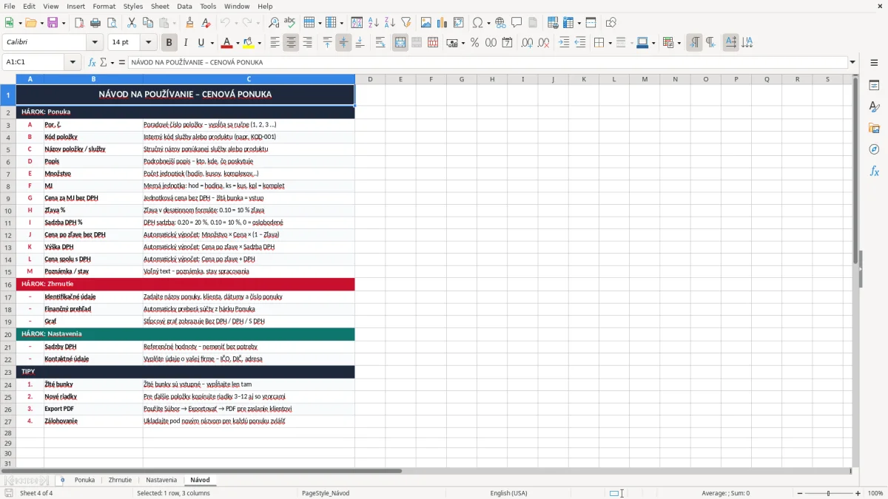Screen dimensions: 888x499
Task: Run the Spelling check icon
Action: pyautogui.click(x=290, y=23)
